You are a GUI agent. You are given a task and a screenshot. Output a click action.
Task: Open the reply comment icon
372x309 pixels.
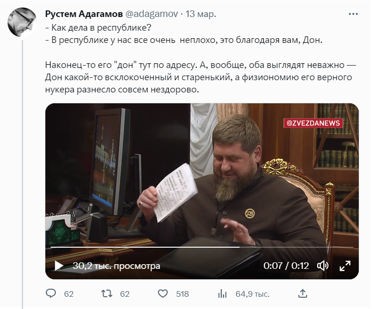pyautogui.click(x=51, y=293)
